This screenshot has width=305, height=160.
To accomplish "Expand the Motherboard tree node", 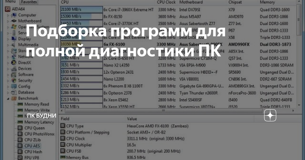I will (x=8, y=21).
